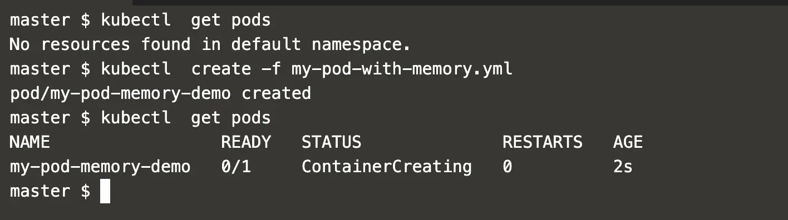The height and width of the screenshot is (220, 788).
Task: Click the restarts count 0
Action: [x=508, y=167]
